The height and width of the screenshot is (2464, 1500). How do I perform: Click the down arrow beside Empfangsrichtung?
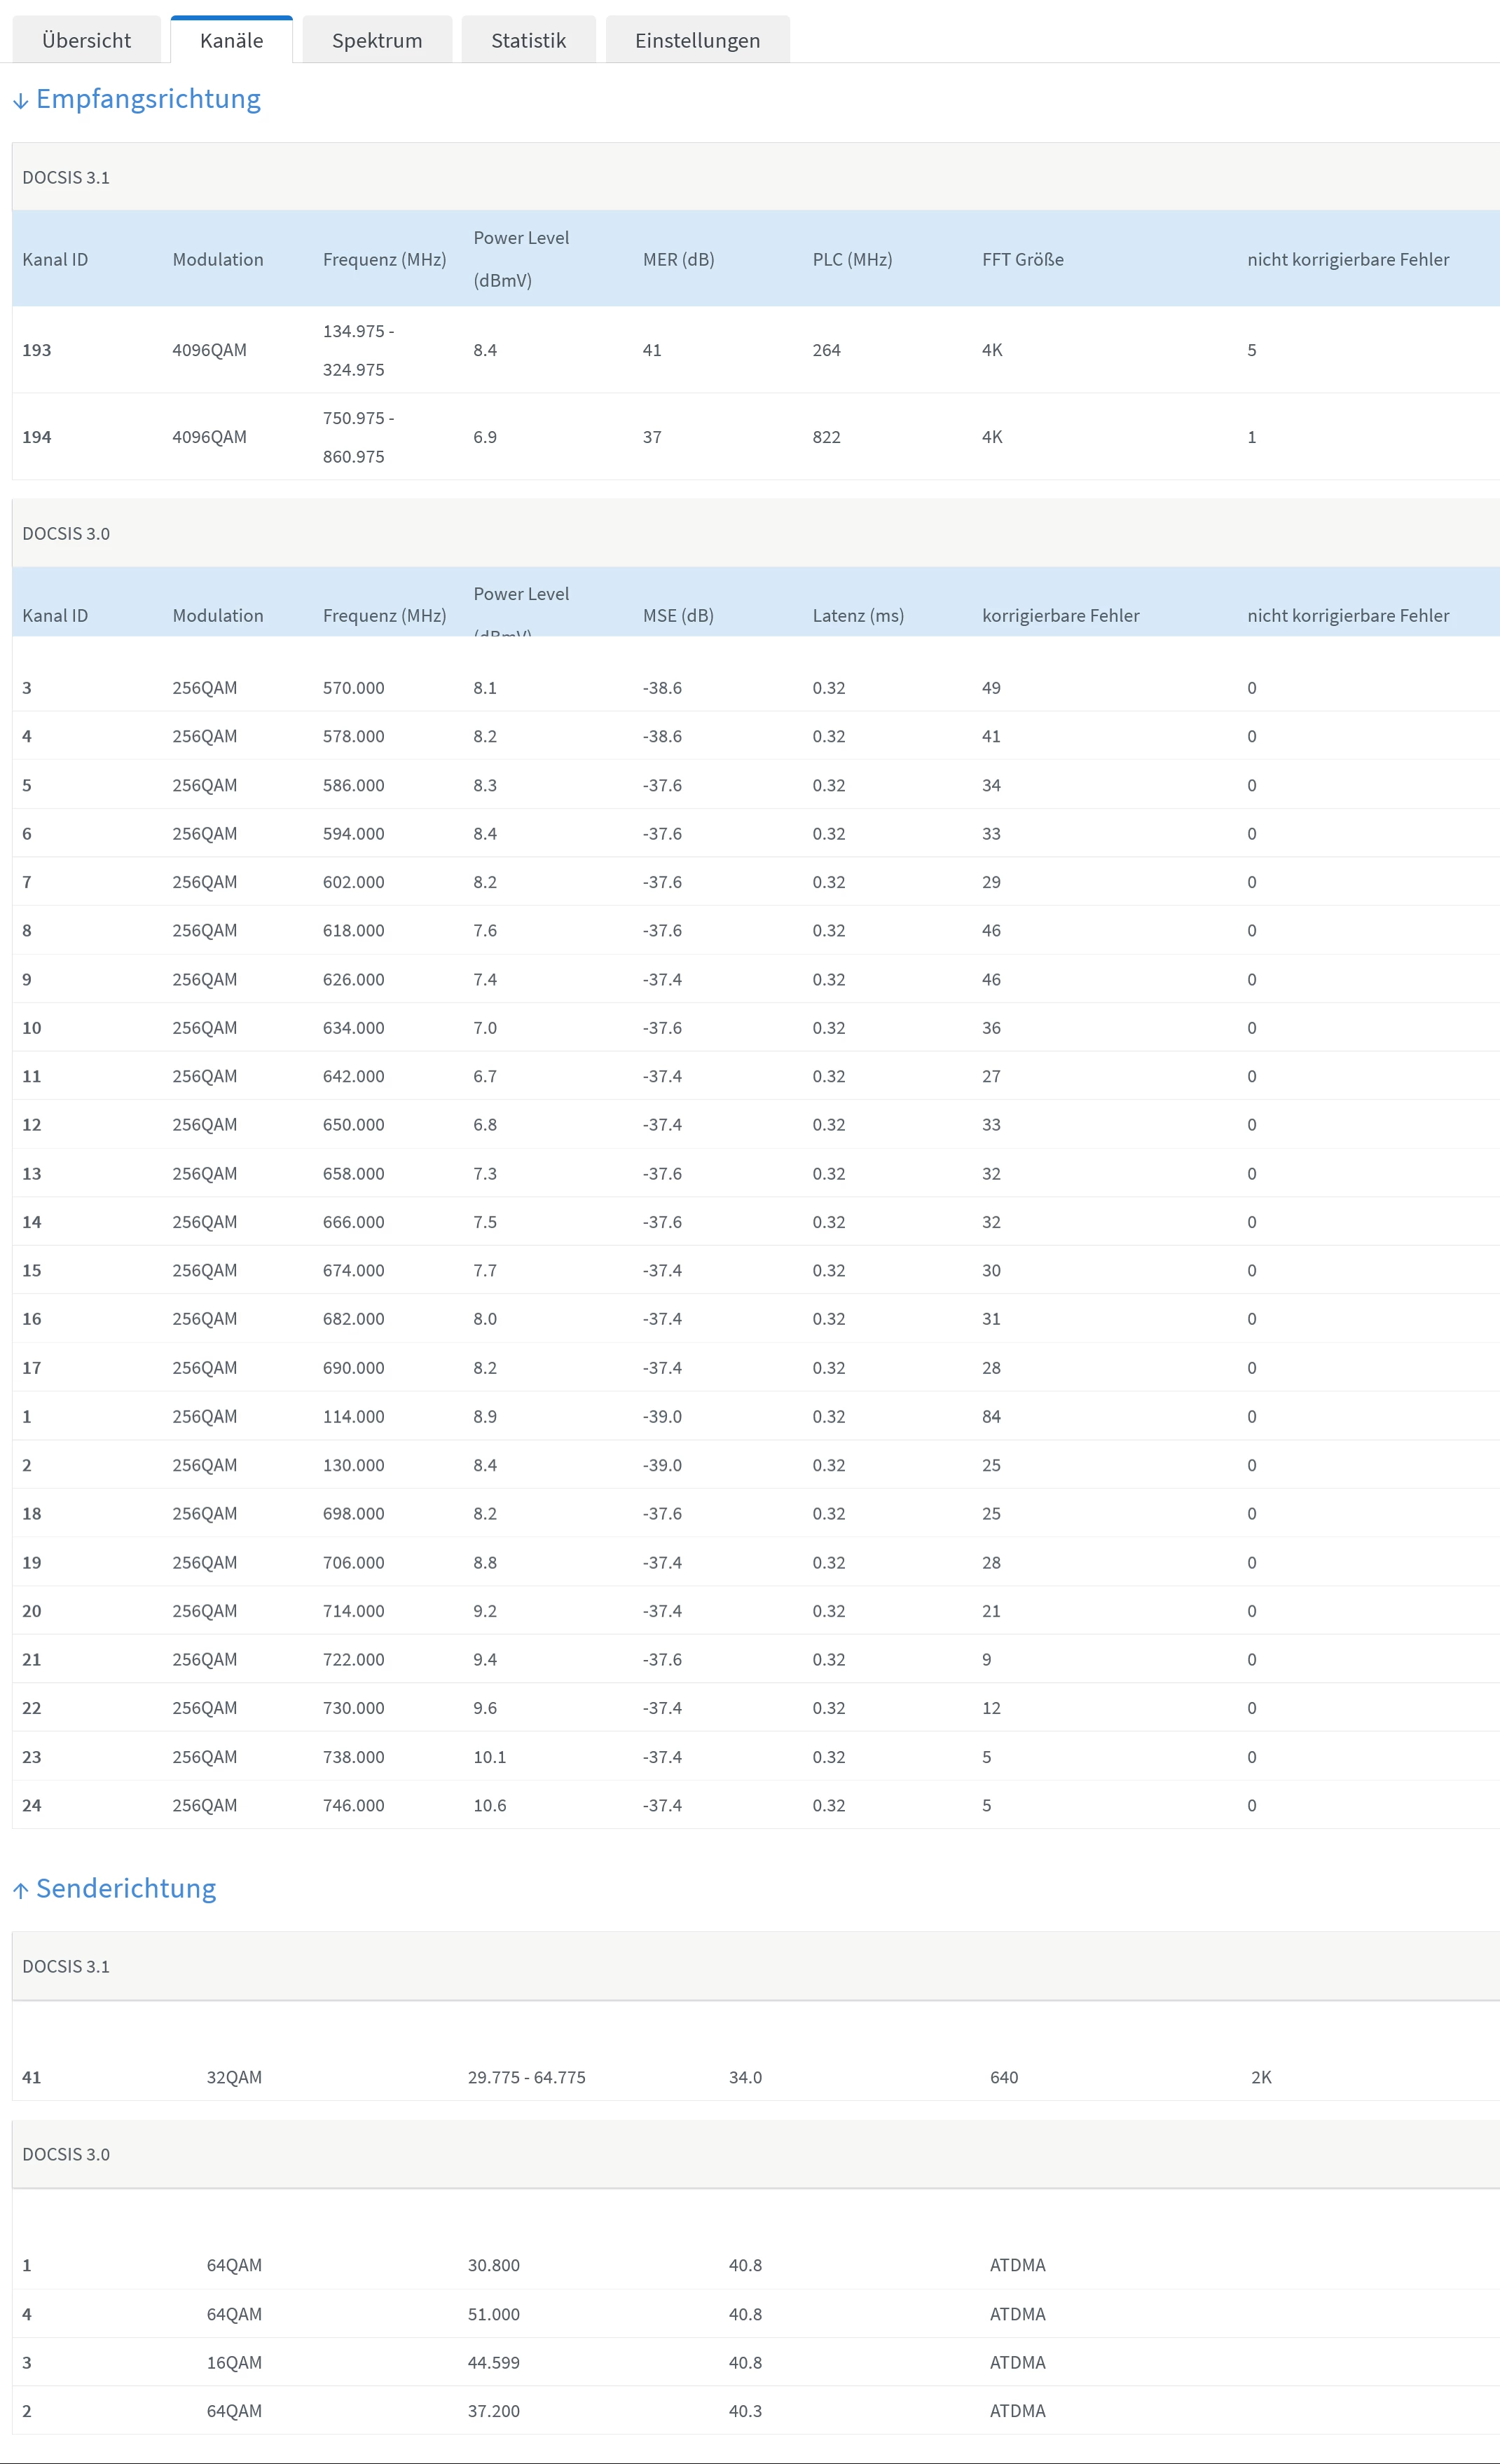pos(20,101)
